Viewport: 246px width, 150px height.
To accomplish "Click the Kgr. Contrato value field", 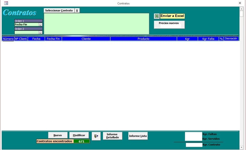I will (194, 145).
